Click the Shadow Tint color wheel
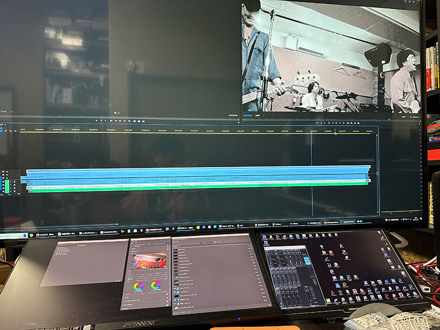The image size is (440, 330). click(139, 286)
